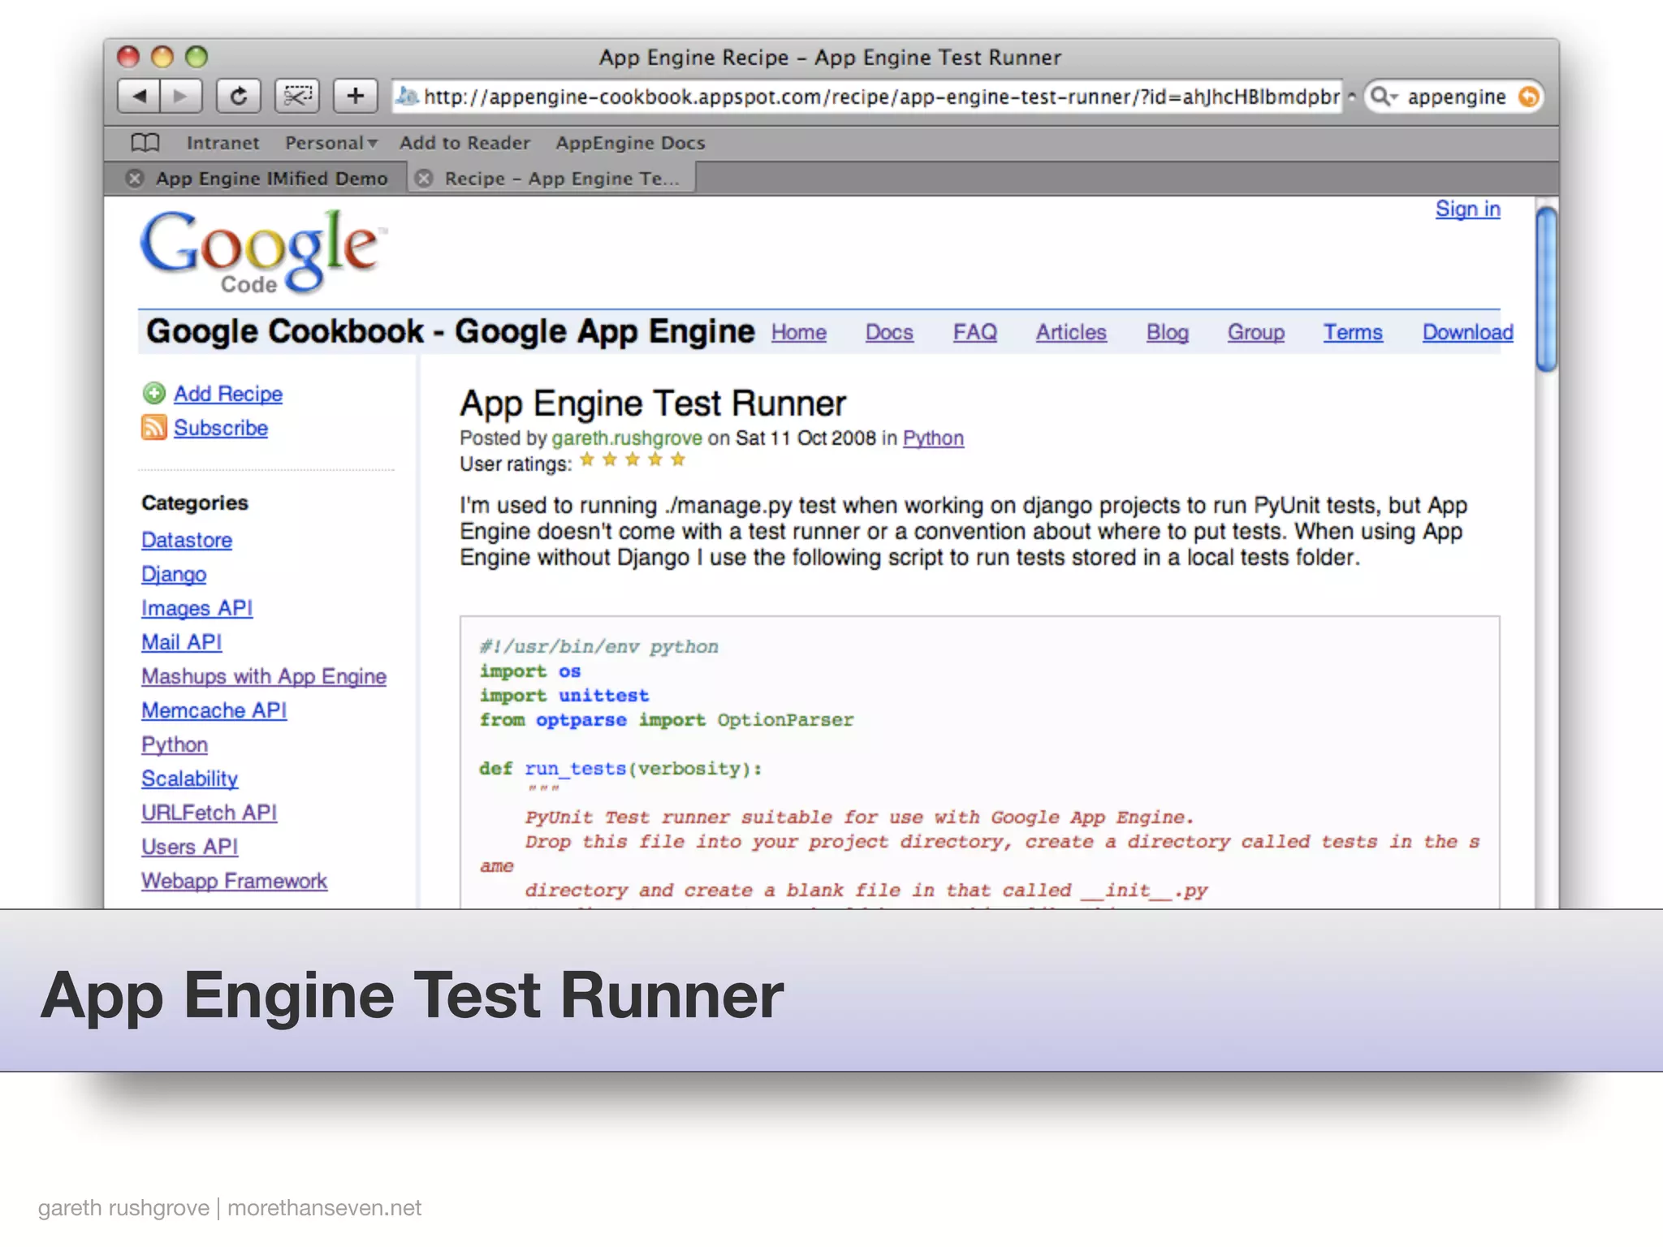The image size is (1663, 1247).
Task: Open the Scalability category
Action: point(190,779)
